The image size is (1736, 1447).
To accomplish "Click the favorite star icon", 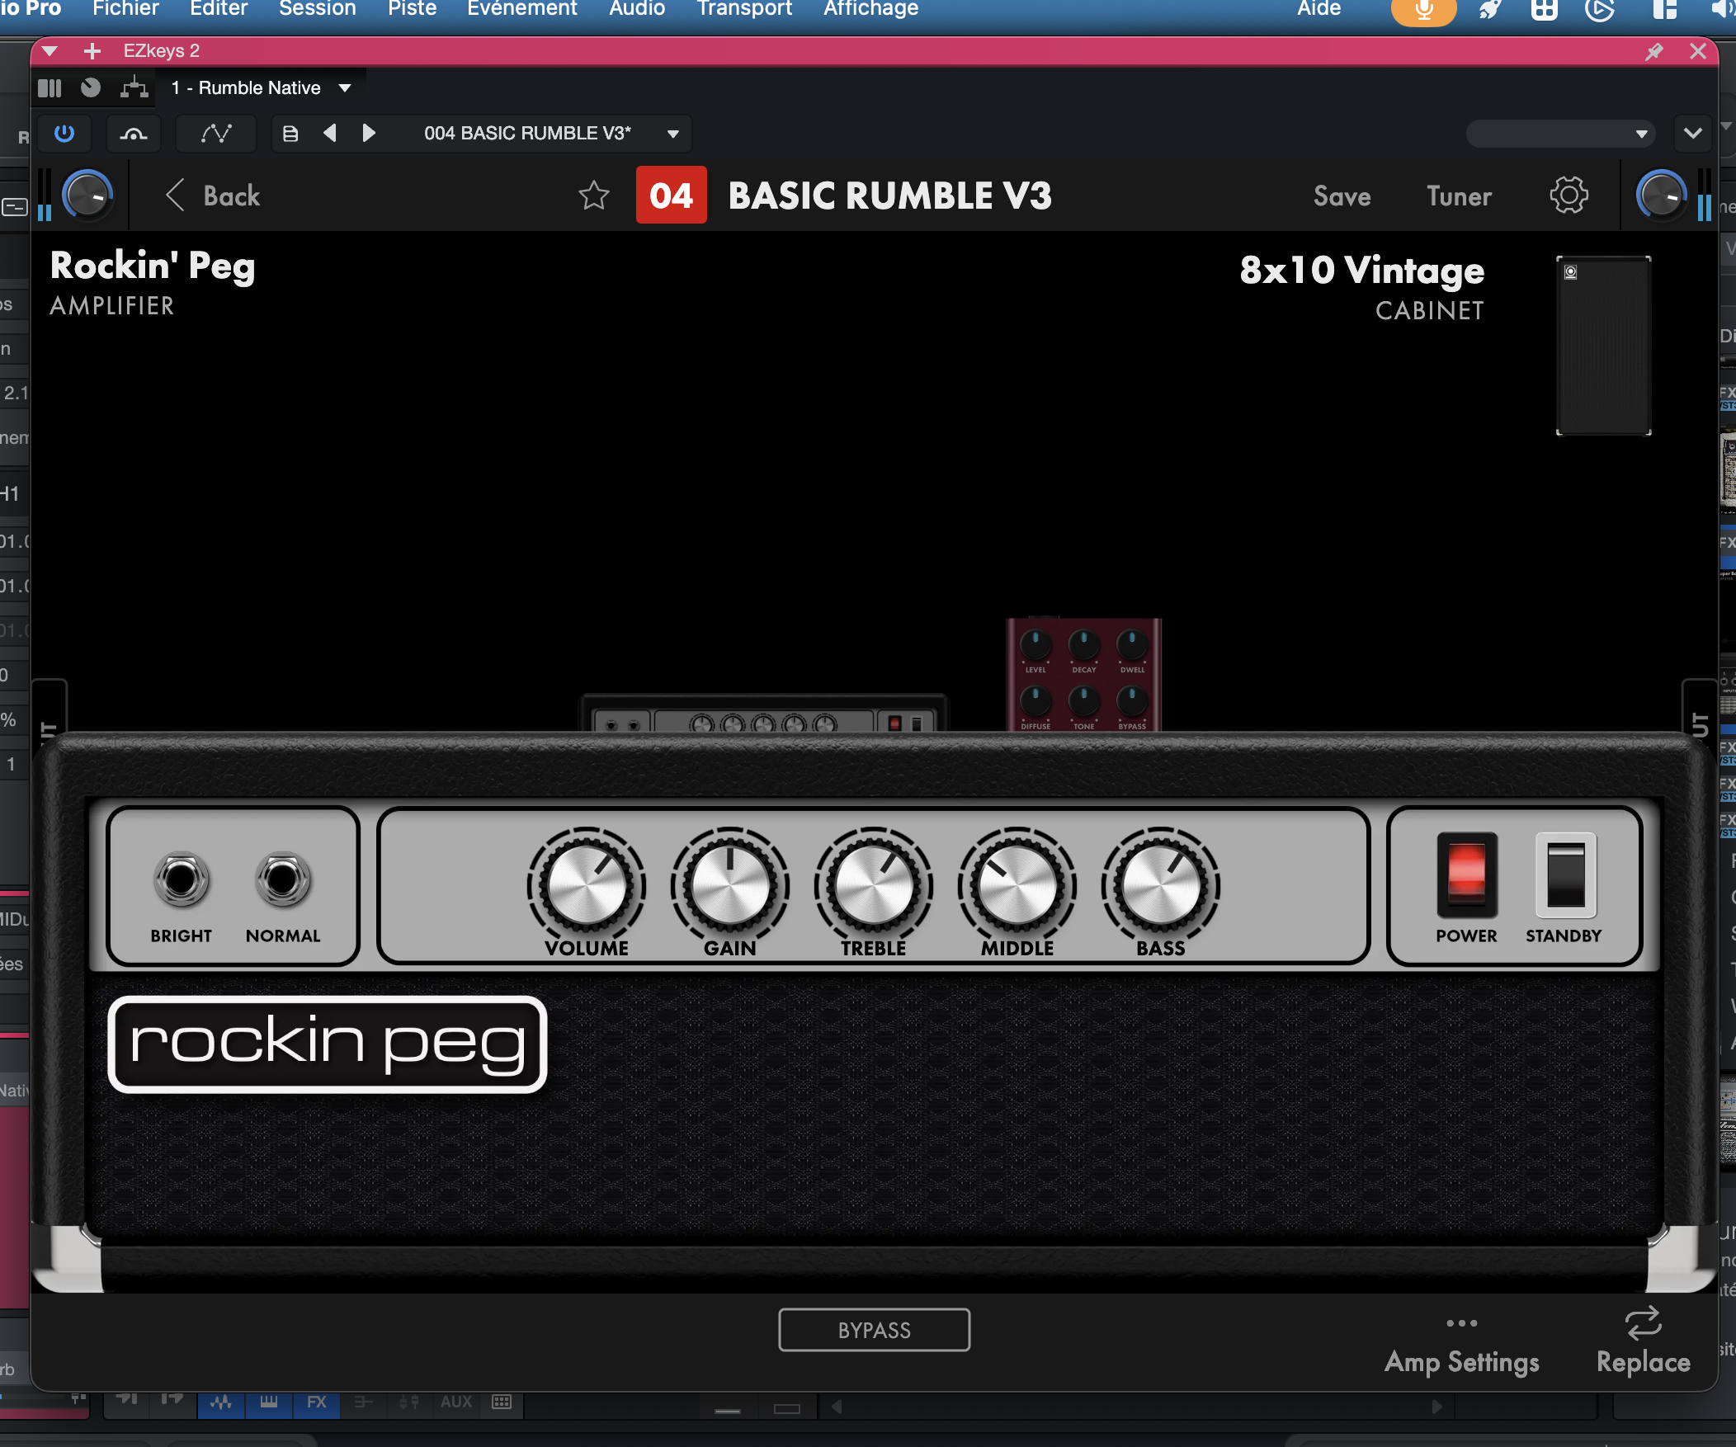I will (592, 196).
